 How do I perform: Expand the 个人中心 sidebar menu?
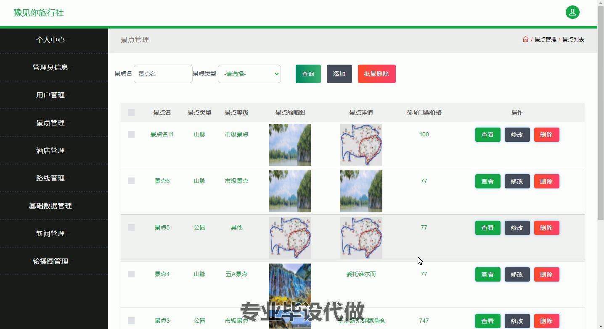(54, 39)
